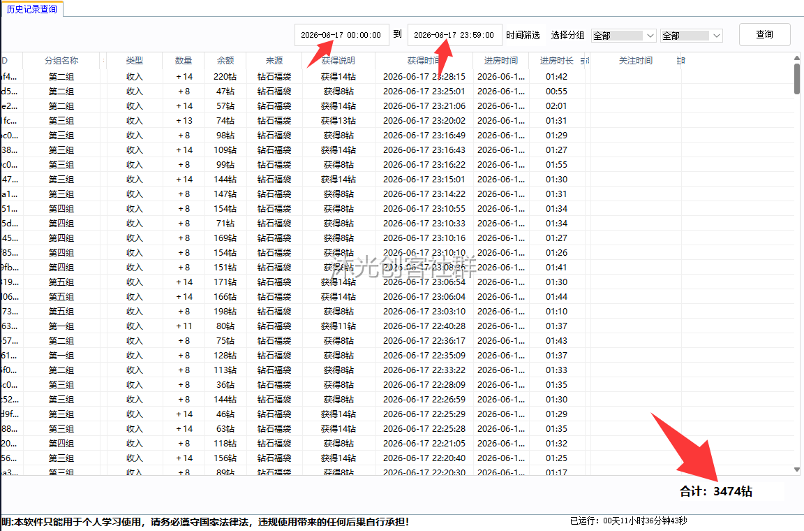The image size is (804, 531).
Task: Click balance cell 63钻
Action: (x=225, y=429)
